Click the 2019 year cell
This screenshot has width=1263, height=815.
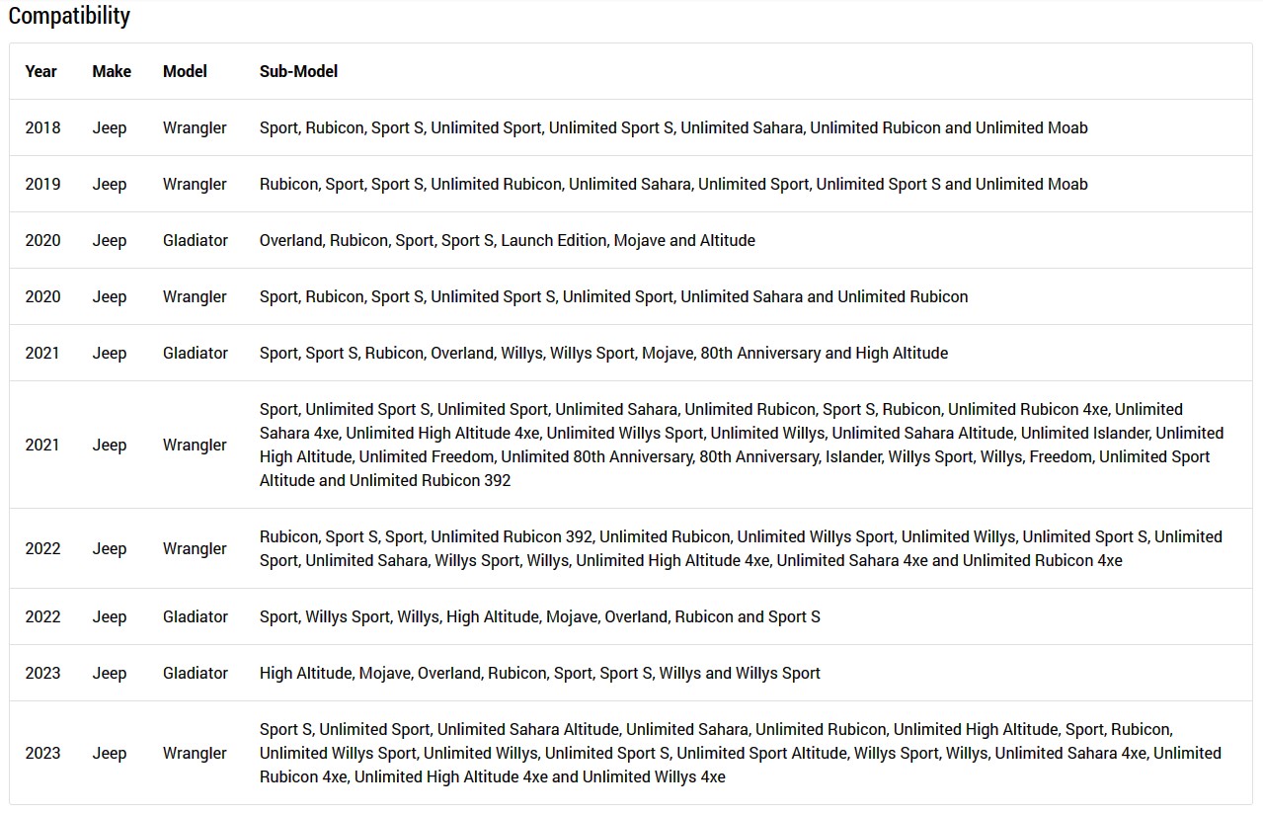pyautogui.click(x=42, y=184)
